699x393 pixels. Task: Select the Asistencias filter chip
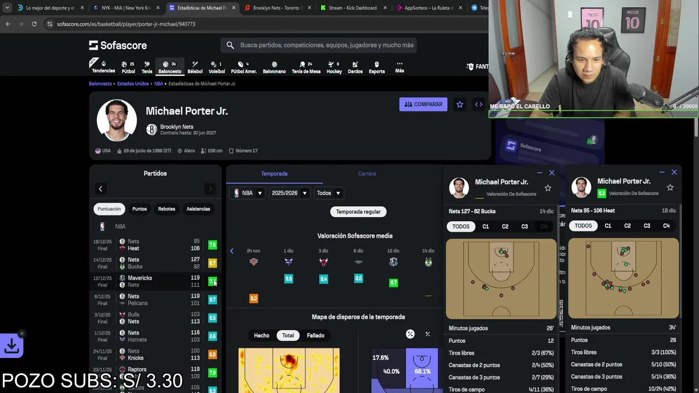click(x=198, y=209)
